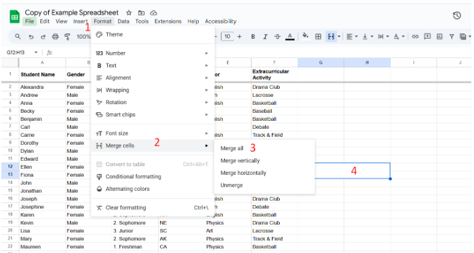Select Merge horizontally
474x253 pixels.
pos(264,173)
